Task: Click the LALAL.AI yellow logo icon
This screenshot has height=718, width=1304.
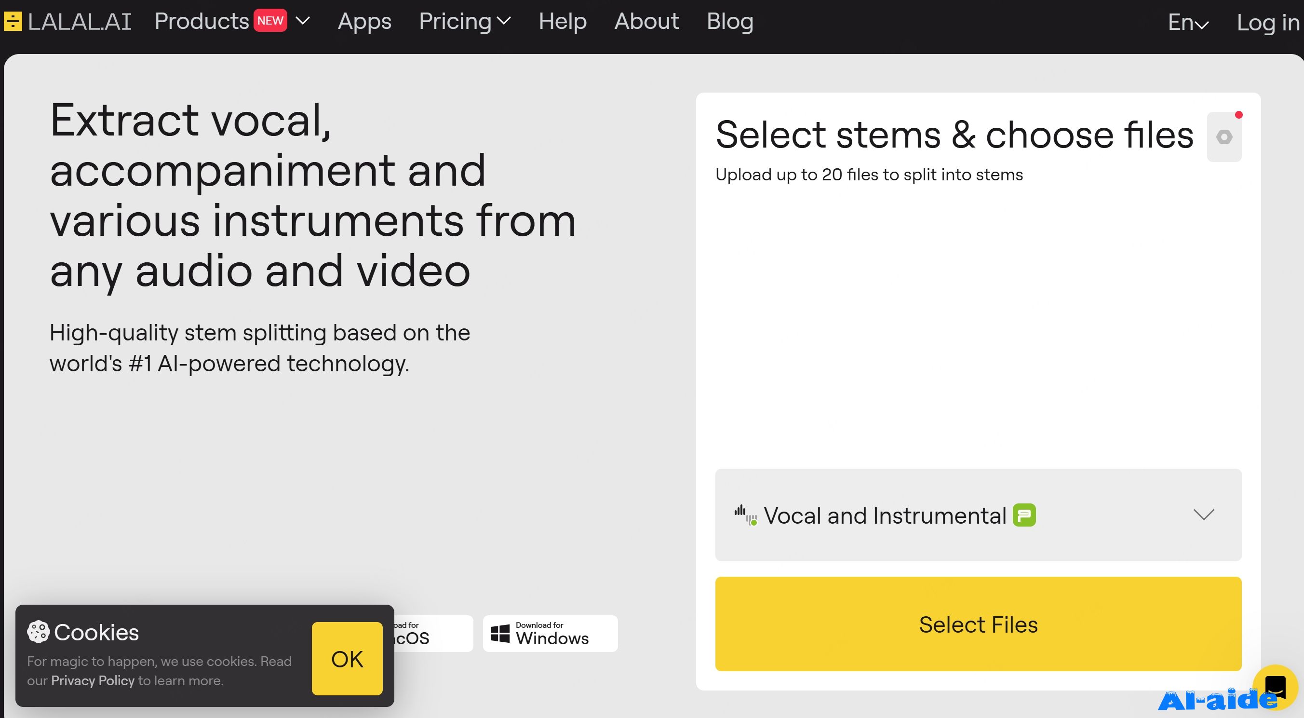Action: (x=13, y=21)
